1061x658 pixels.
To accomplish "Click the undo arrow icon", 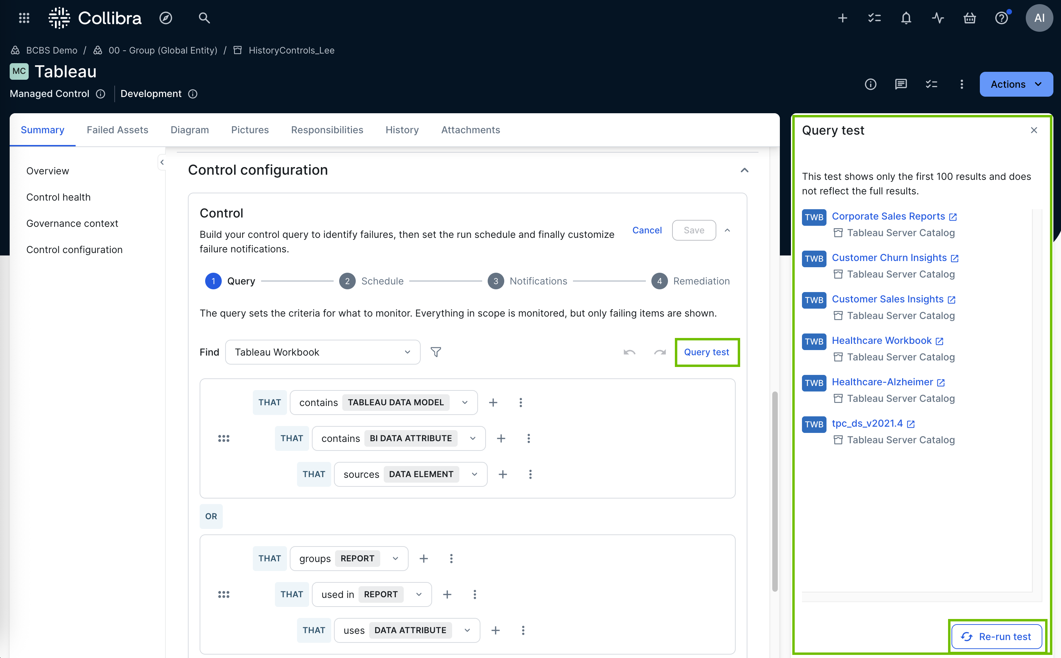I will click(630, 352).
